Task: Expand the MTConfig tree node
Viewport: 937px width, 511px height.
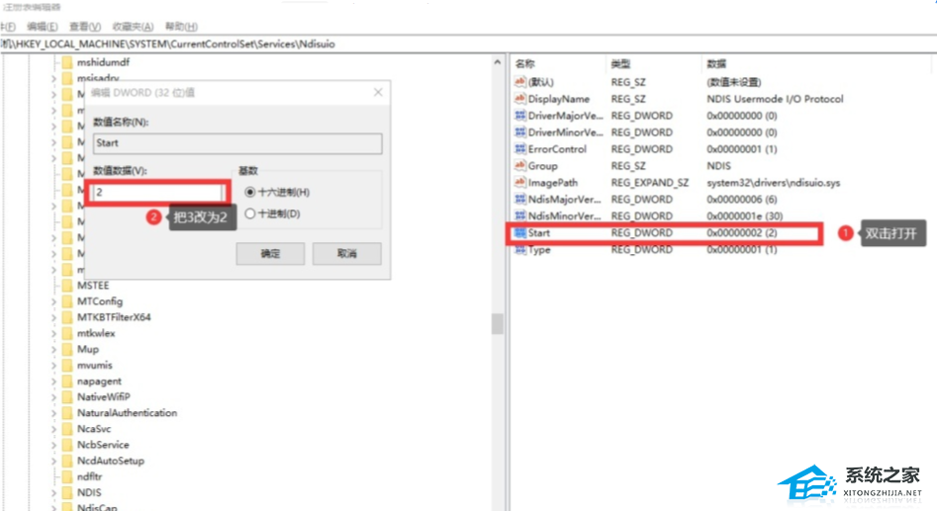Action: 53,301
